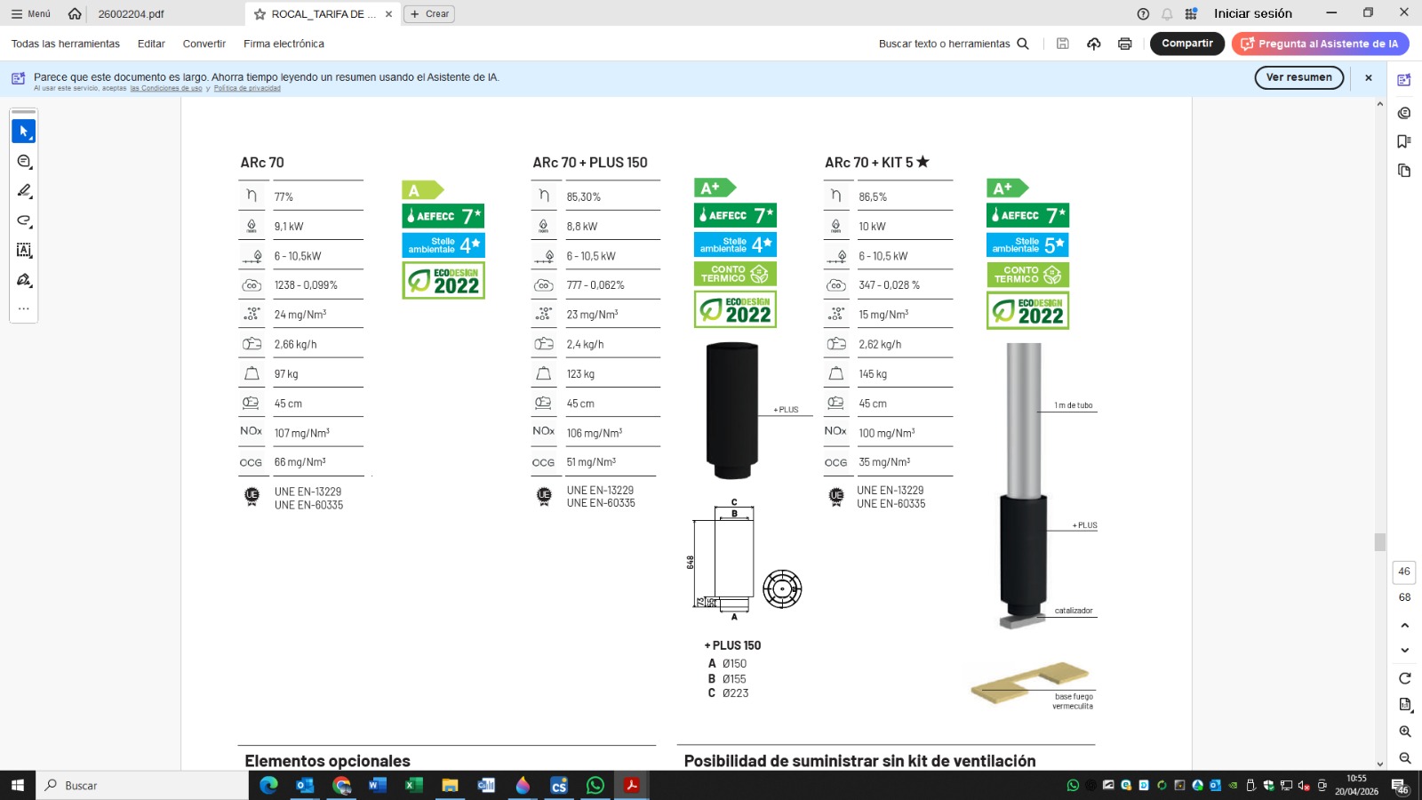The image size is (1422, 800).
Task: Open the Help question mark icon
Action: (1143, 13)
